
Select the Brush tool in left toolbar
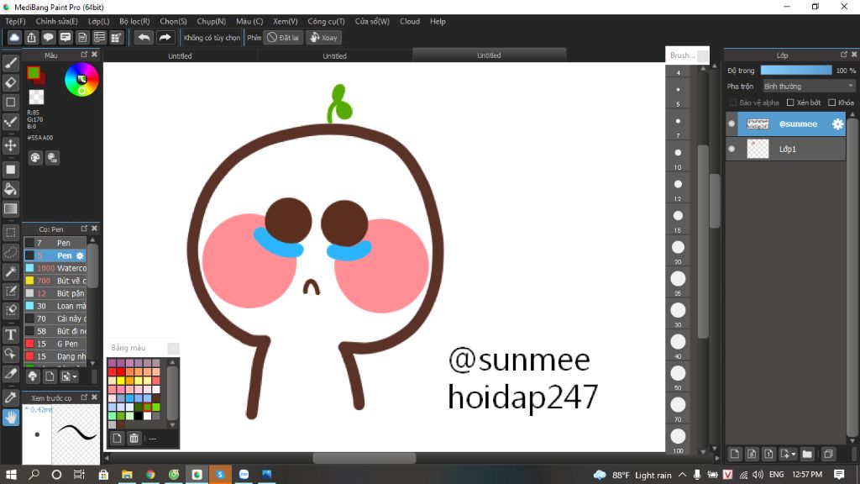click(x=10, y=63)
